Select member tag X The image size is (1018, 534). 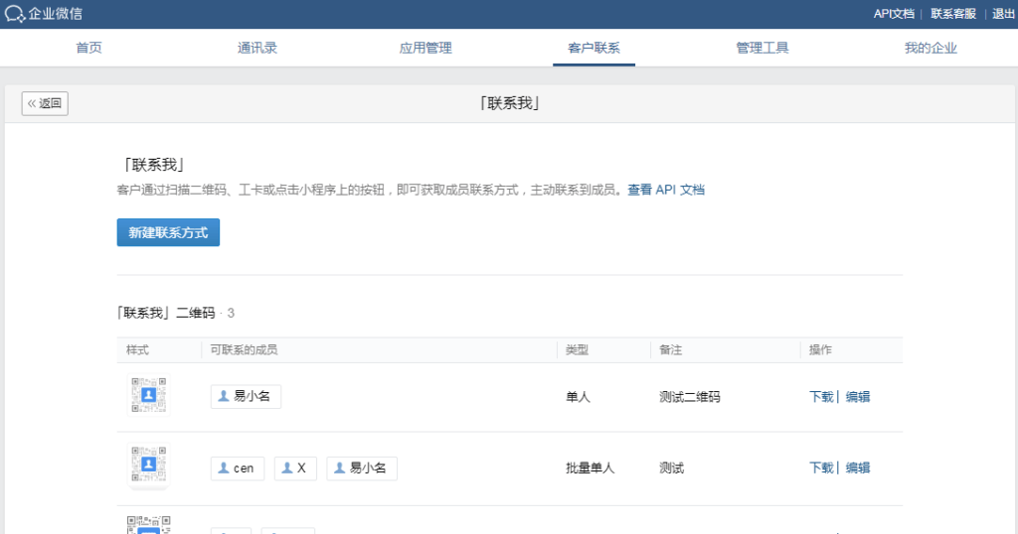[x=295, y=467]
